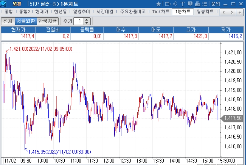Add a new tab with plus button

coord(240,12)
